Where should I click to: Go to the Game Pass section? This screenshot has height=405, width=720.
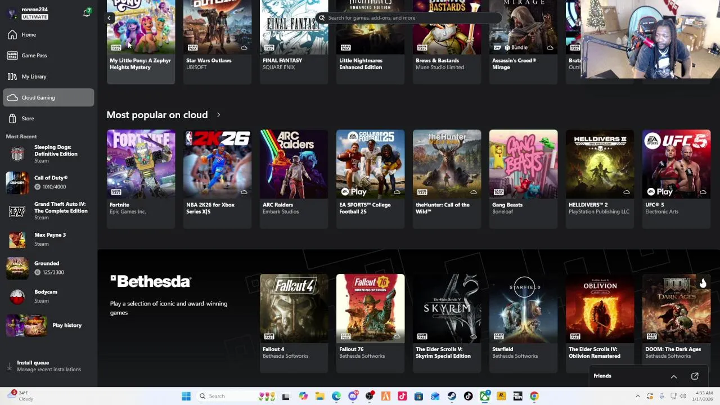click(x=48, y=56)
